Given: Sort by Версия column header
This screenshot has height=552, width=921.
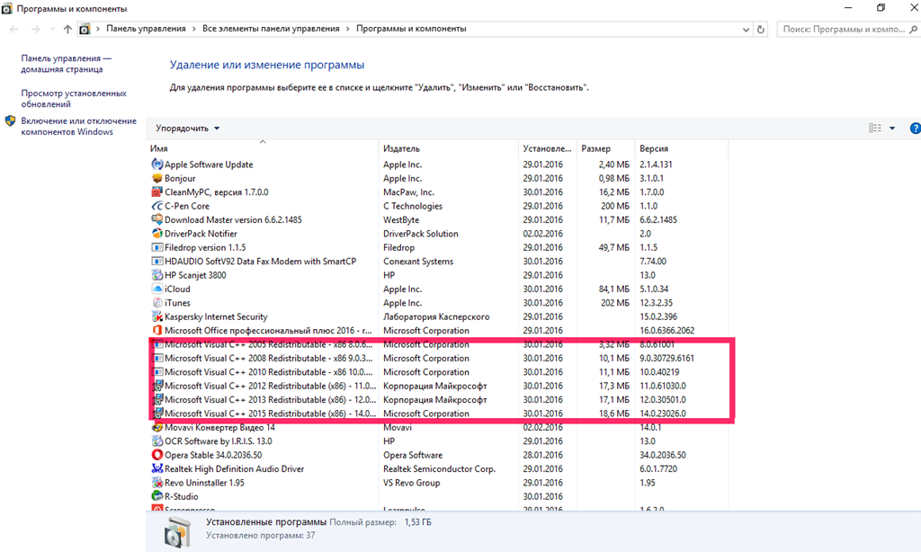Looking at the screenshot, I should [682, 148].
